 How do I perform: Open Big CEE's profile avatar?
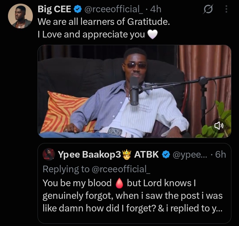(x=20, y=16)
